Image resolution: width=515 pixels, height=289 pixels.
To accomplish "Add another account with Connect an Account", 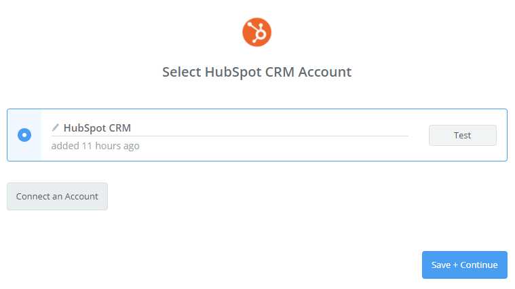I will [57, 196].
